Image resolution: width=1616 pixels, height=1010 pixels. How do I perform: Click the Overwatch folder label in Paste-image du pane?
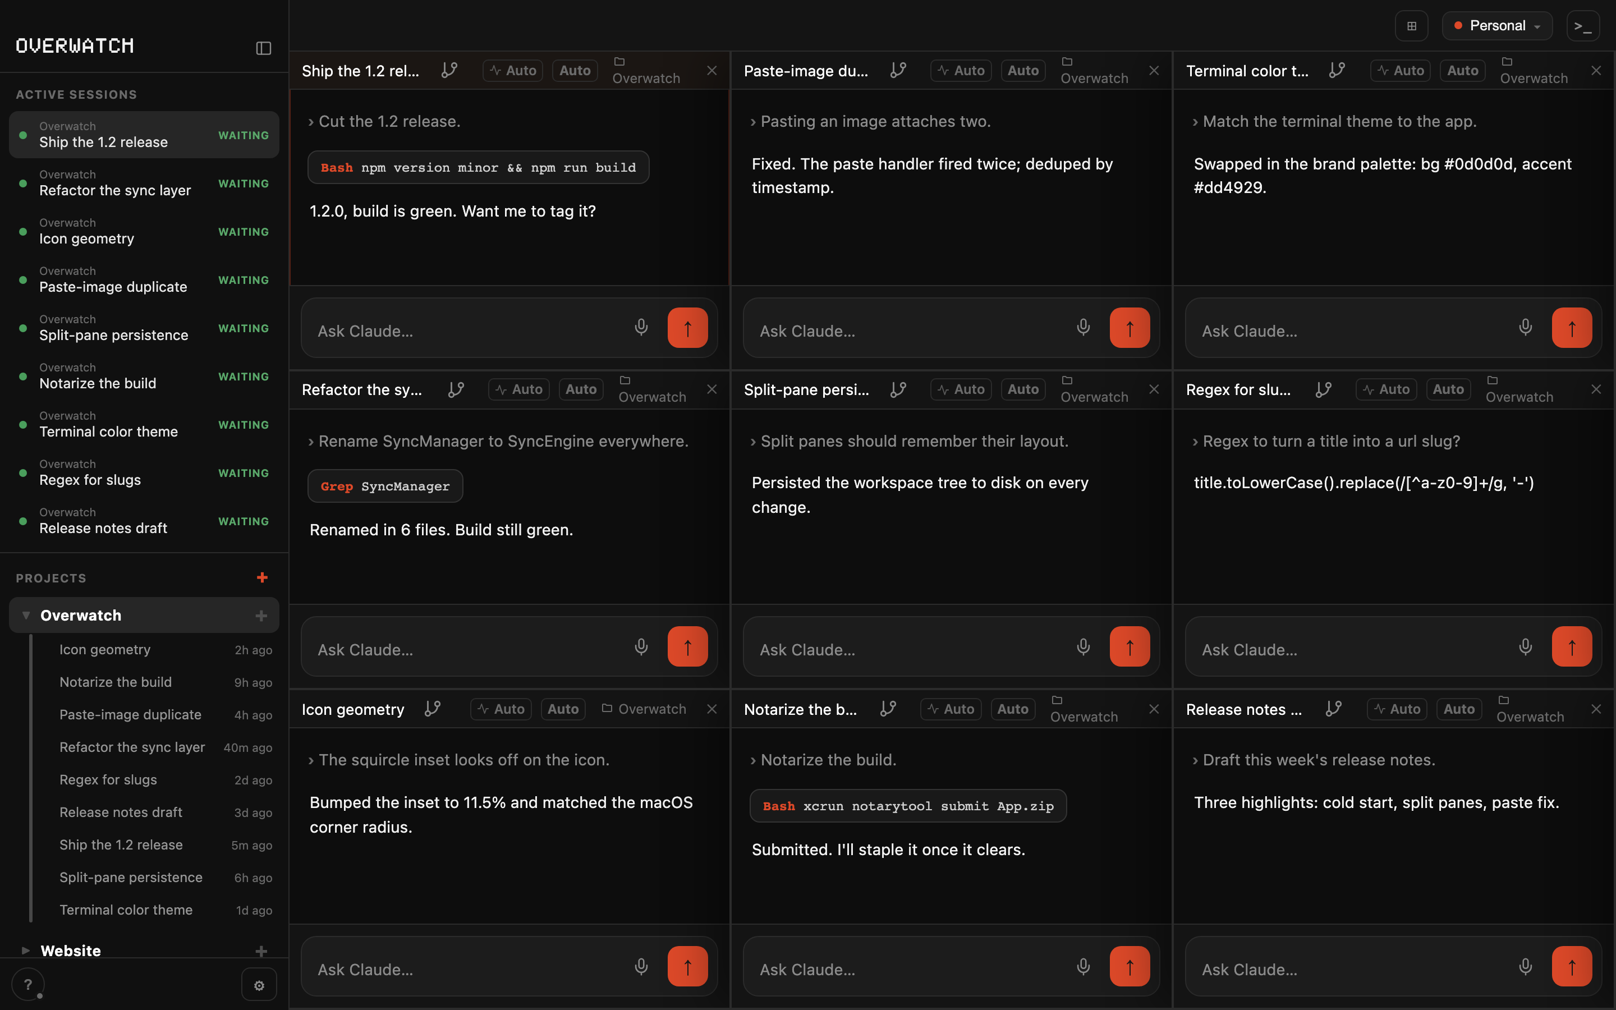click(1094, 70)
